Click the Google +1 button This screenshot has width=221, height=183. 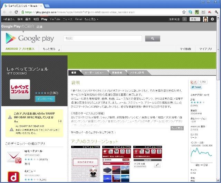click(194, 82)
